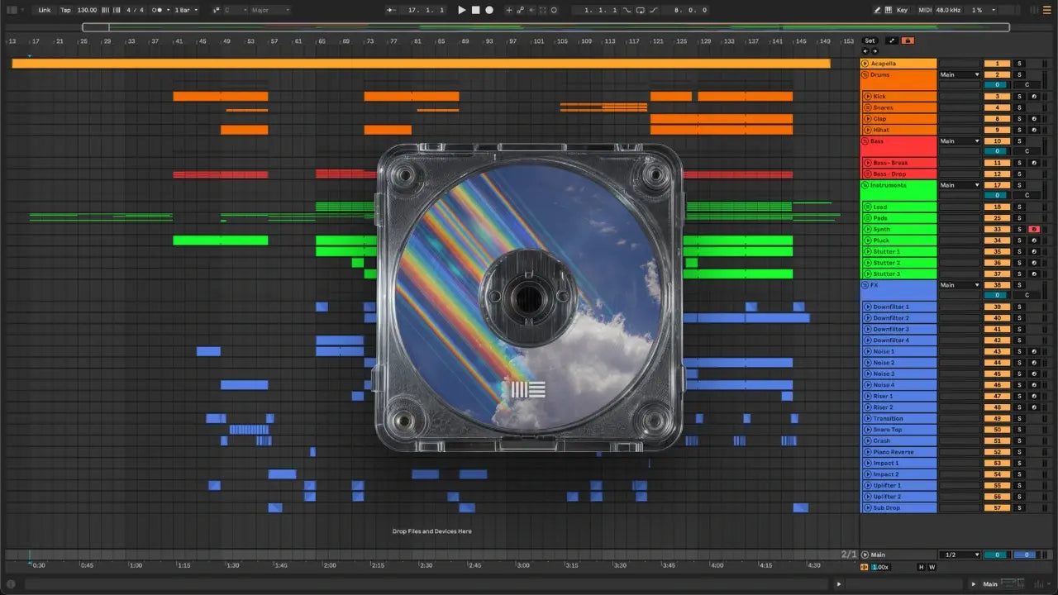Click the Arrangement Record button
The image size is (1058, 595).
[x=489, y=10]
